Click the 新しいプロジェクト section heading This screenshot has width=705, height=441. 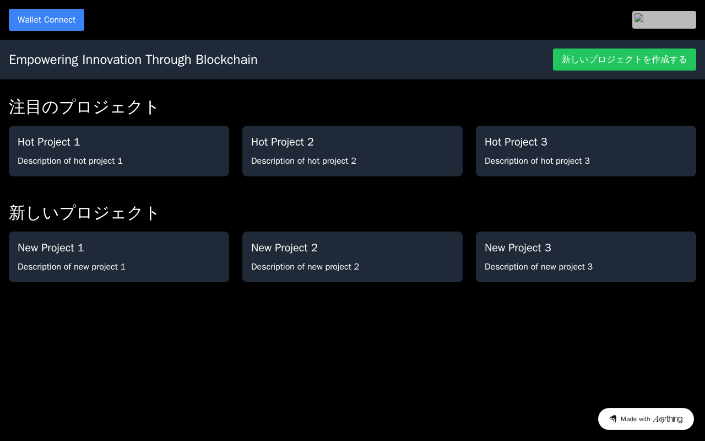pyautogui.click(x=84, y=213)
